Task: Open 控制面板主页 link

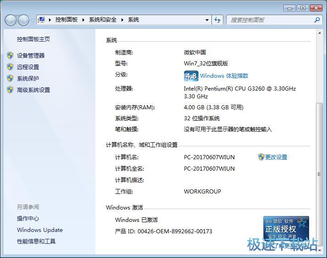Action: point(33,39)
